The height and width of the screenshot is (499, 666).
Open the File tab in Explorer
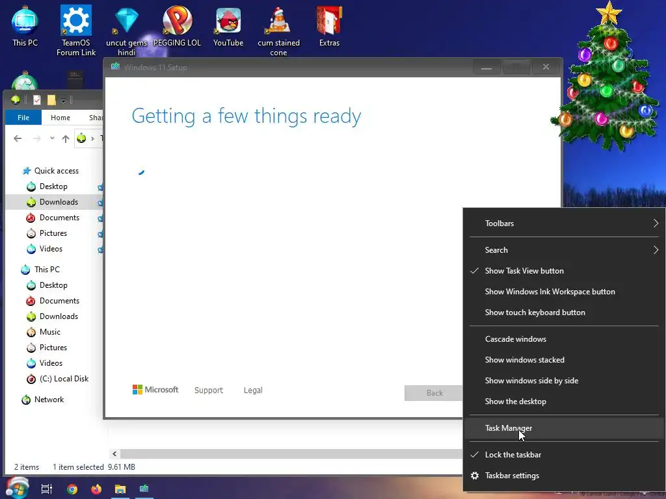click(x=23, y=118)
